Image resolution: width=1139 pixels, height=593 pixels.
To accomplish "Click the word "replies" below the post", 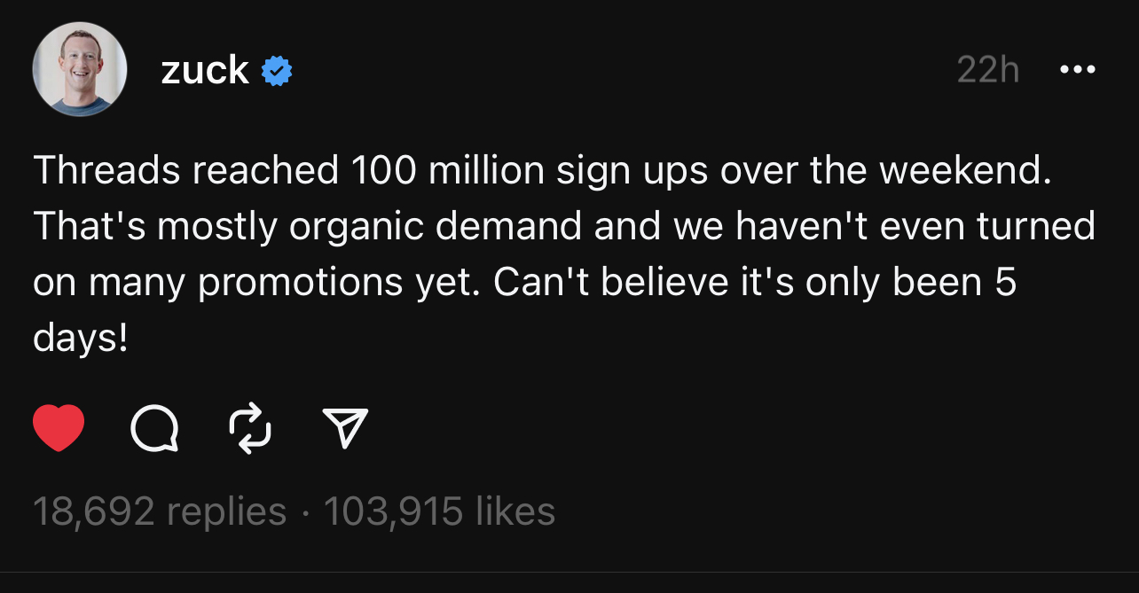I will (x=226, y=511).
